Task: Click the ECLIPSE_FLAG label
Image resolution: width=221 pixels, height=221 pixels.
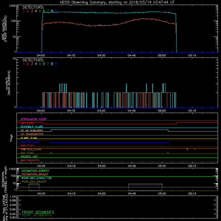Action: 30,142
